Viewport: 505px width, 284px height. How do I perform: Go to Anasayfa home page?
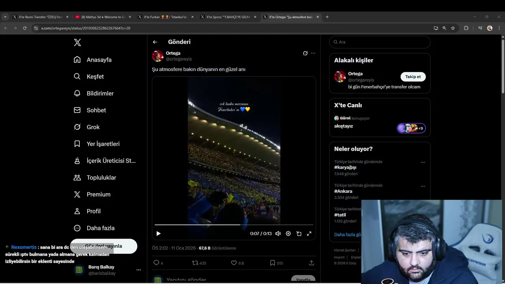click(x=93, y=60)
